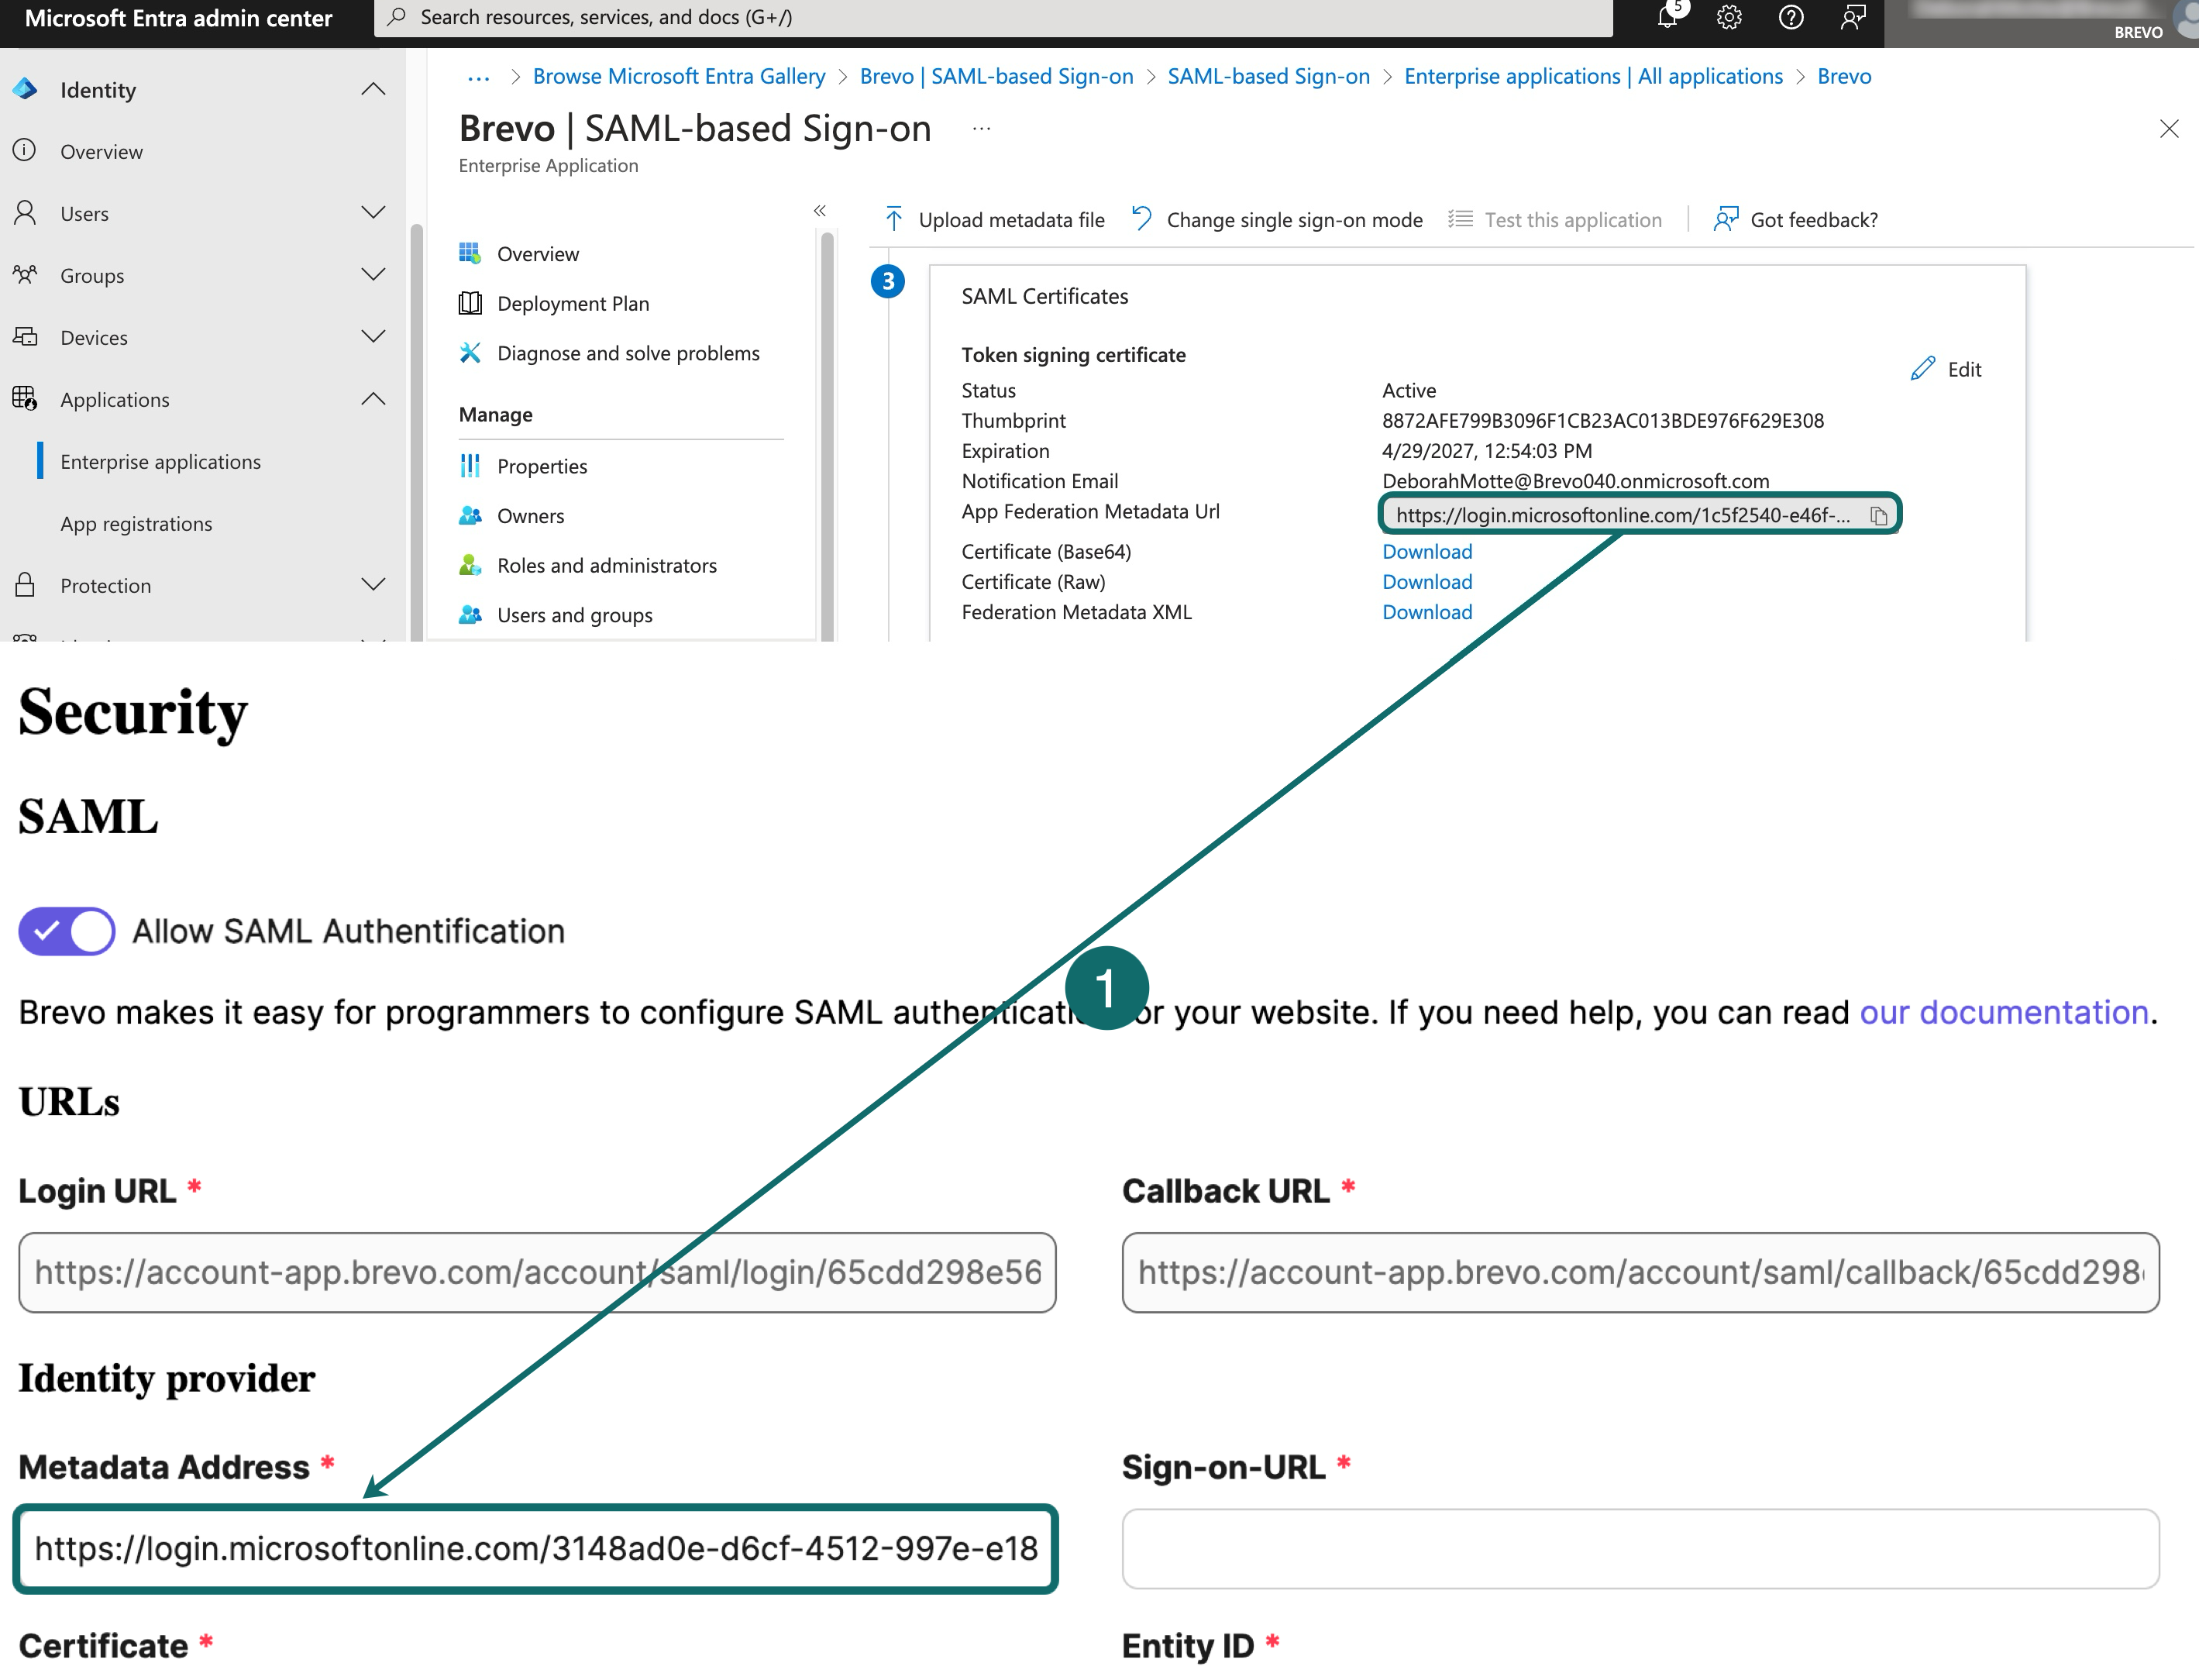Download the Certificate (Base64)
Viewport: 2199px width, 1680px height.
tap(1426, 551)
